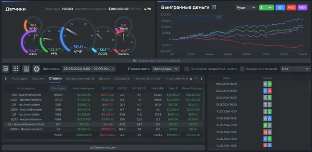Enable the Показать закрытые карты checkbox
Screen dimensions: 312x152
click(187, 69)
